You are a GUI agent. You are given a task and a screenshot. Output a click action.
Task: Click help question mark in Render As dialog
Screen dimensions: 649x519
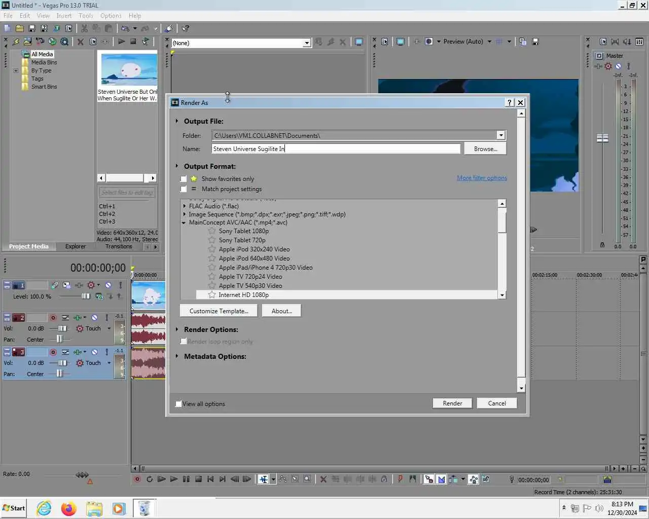(x=510, y=102)
